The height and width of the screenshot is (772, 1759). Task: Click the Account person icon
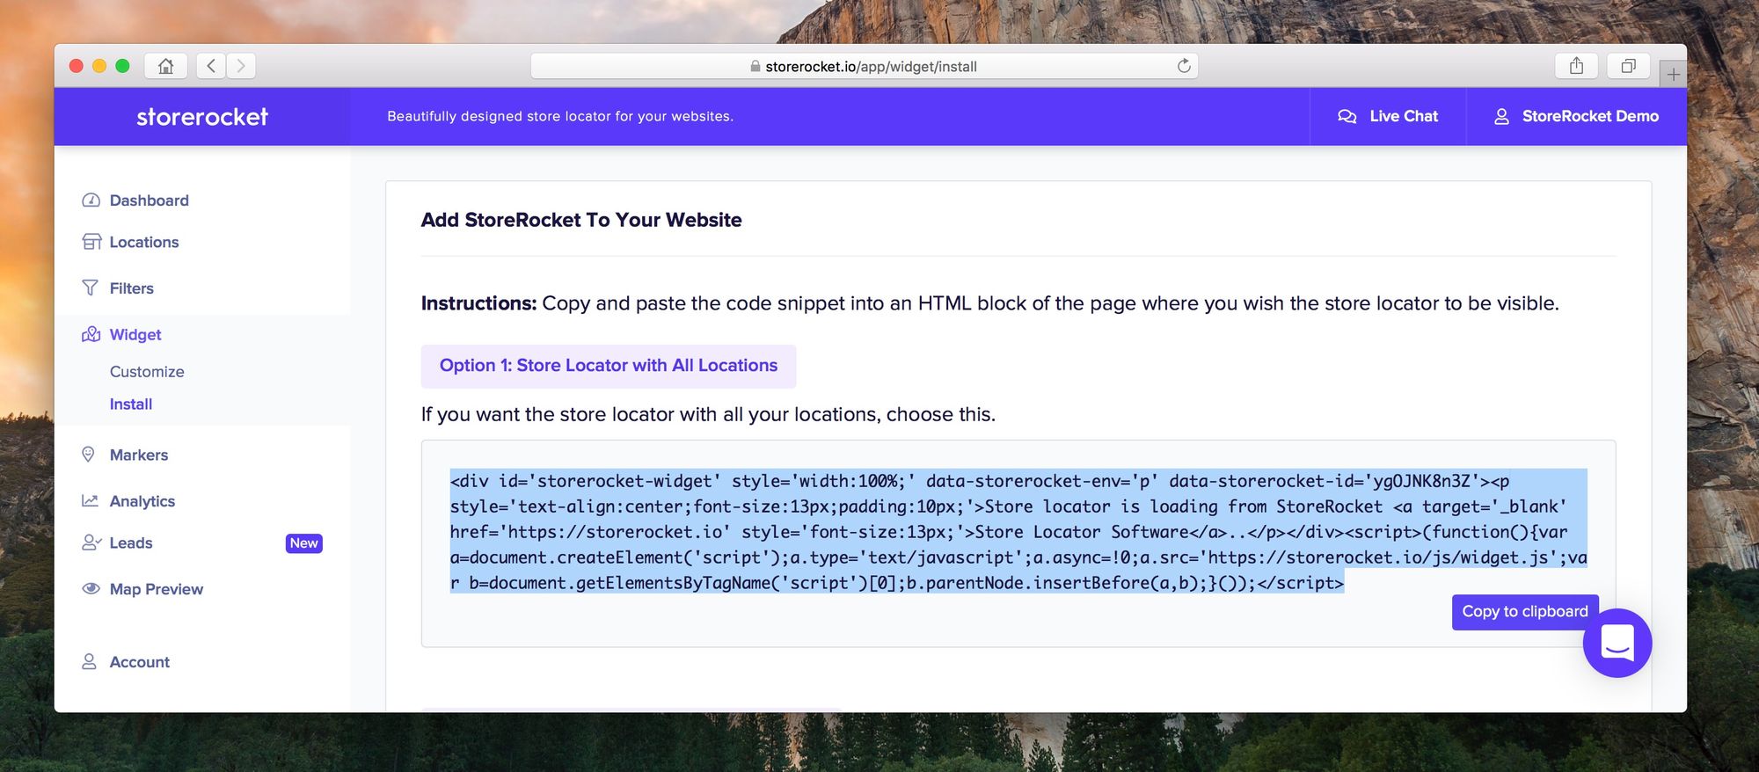point(89,661)
